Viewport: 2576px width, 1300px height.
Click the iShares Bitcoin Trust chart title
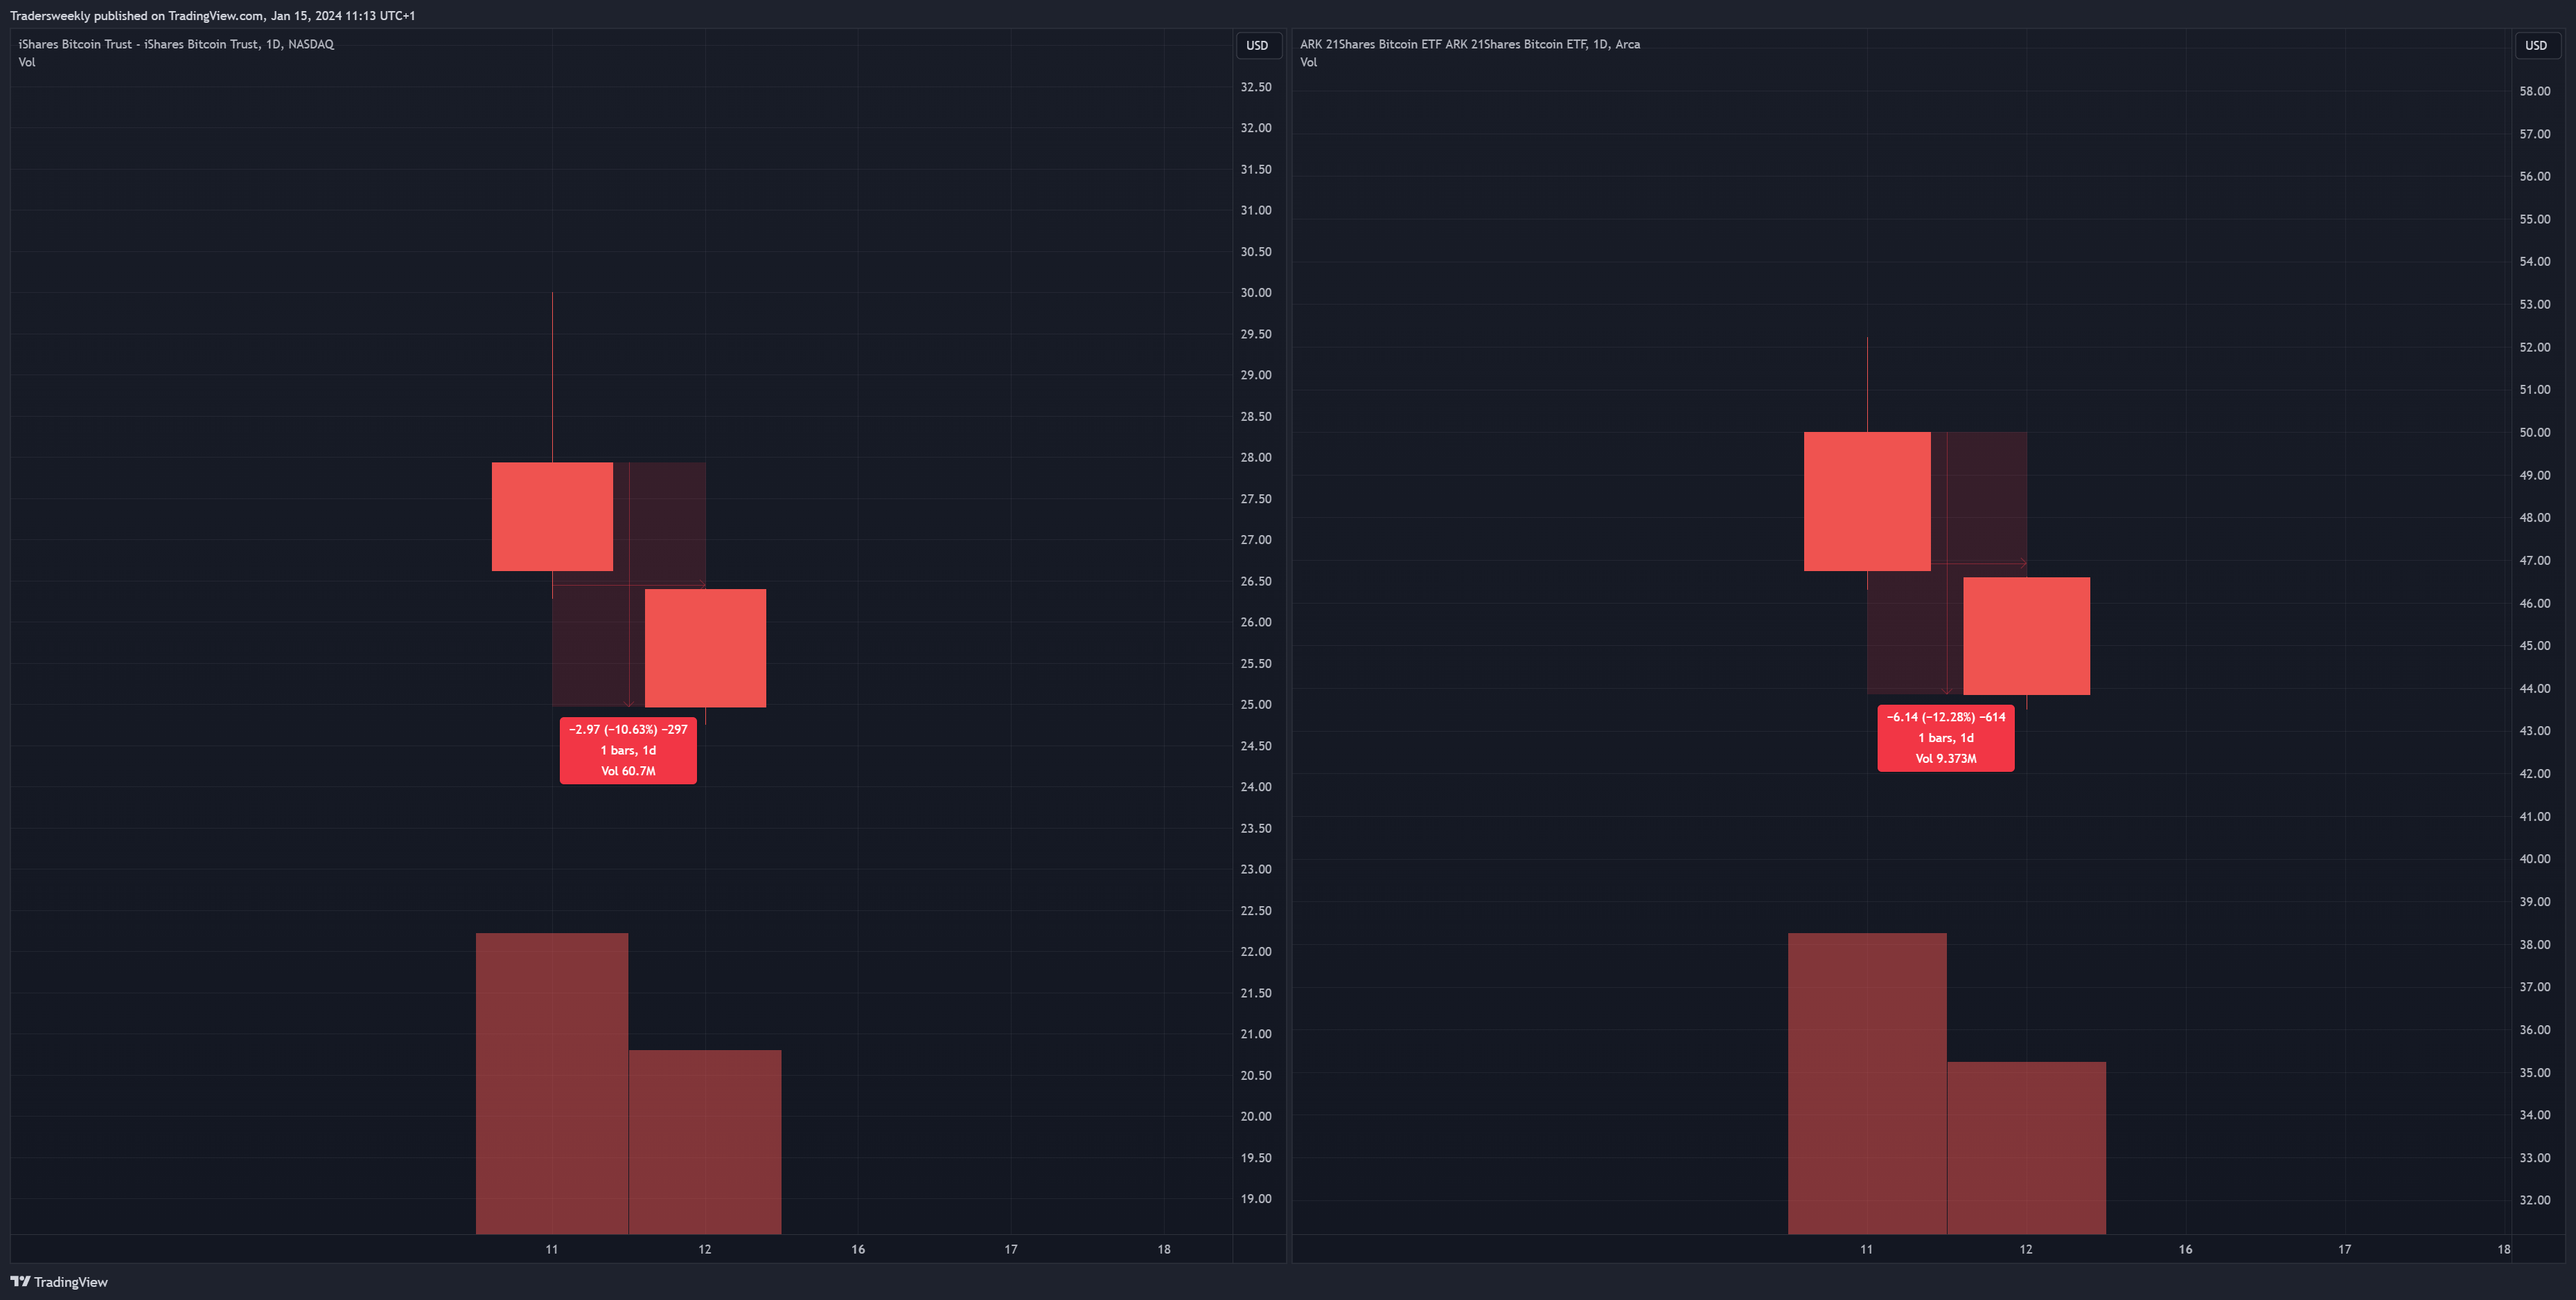(176, 44)
